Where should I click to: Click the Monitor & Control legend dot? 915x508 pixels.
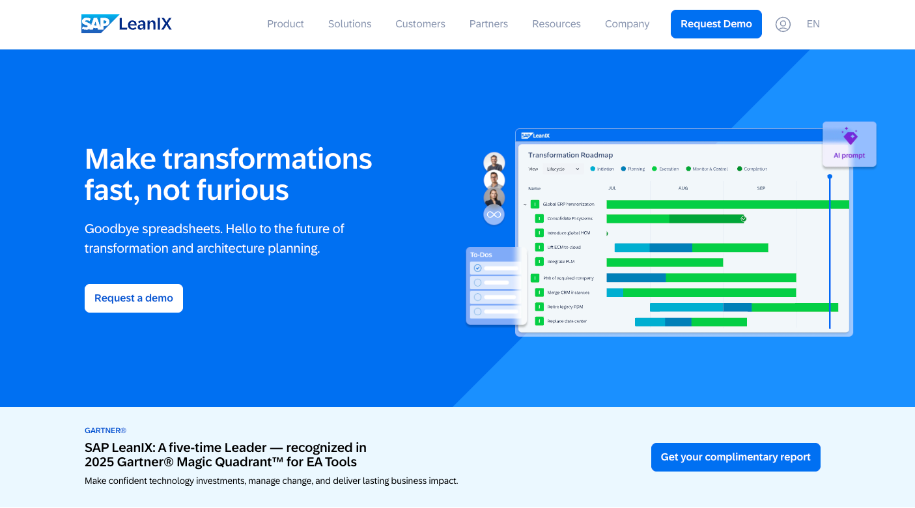[688, 169]
